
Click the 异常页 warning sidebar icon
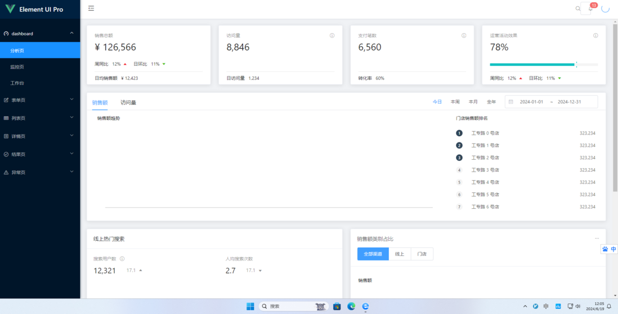(x=6, y=173)
